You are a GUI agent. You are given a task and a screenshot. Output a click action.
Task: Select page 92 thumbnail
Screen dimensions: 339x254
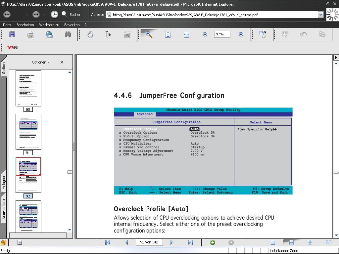(28, 175)
